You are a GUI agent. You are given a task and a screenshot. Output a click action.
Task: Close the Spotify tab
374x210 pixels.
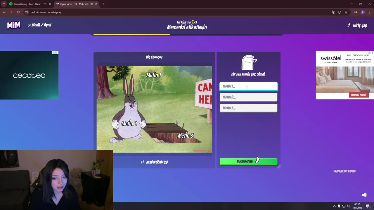50,4
